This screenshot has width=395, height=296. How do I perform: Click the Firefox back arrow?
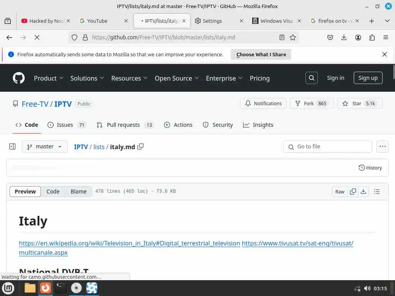9,37
